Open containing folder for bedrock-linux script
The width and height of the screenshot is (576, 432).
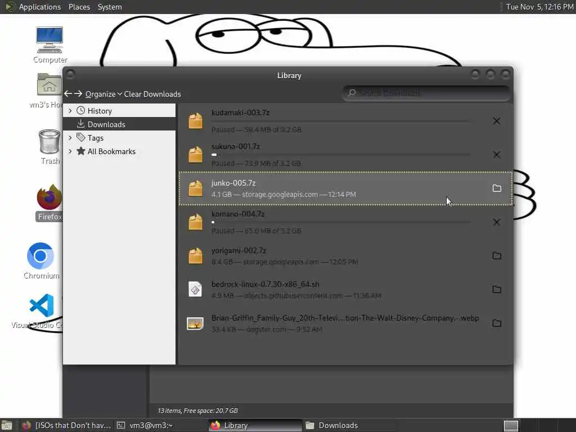[x=497, y=290]
